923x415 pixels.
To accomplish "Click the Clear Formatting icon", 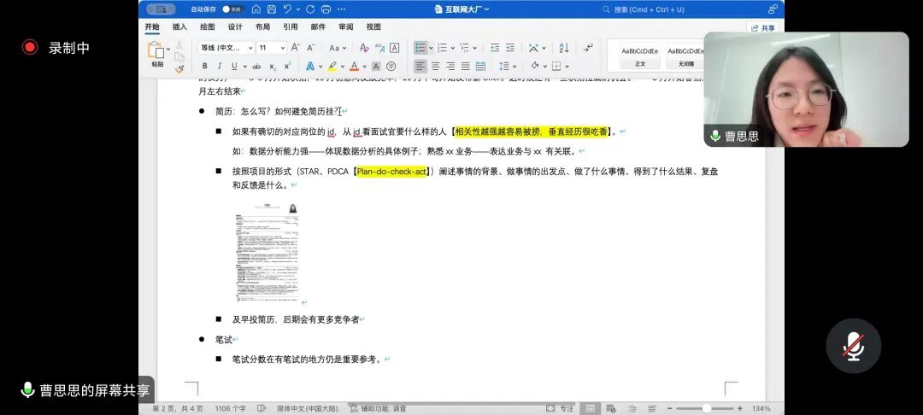I will (364, 48).
